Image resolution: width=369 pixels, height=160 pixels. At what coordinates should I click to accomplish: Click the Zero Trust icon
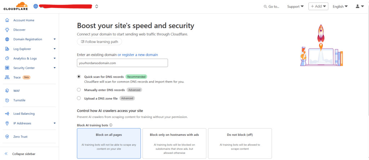coord(7,137)
